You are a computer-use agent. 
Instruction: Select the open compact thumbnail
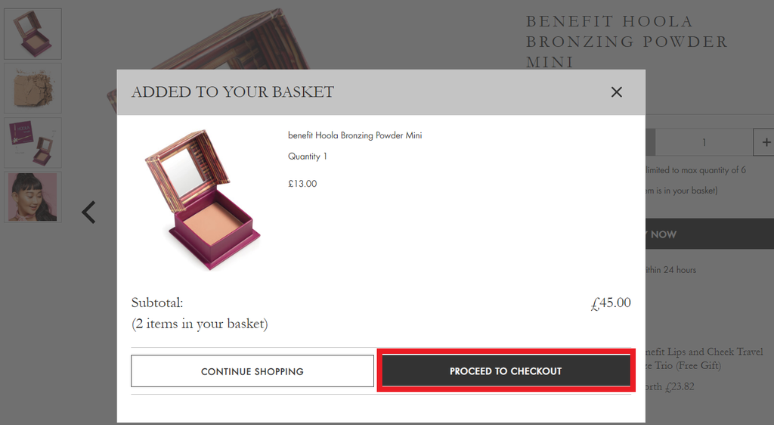click(33, 33)
